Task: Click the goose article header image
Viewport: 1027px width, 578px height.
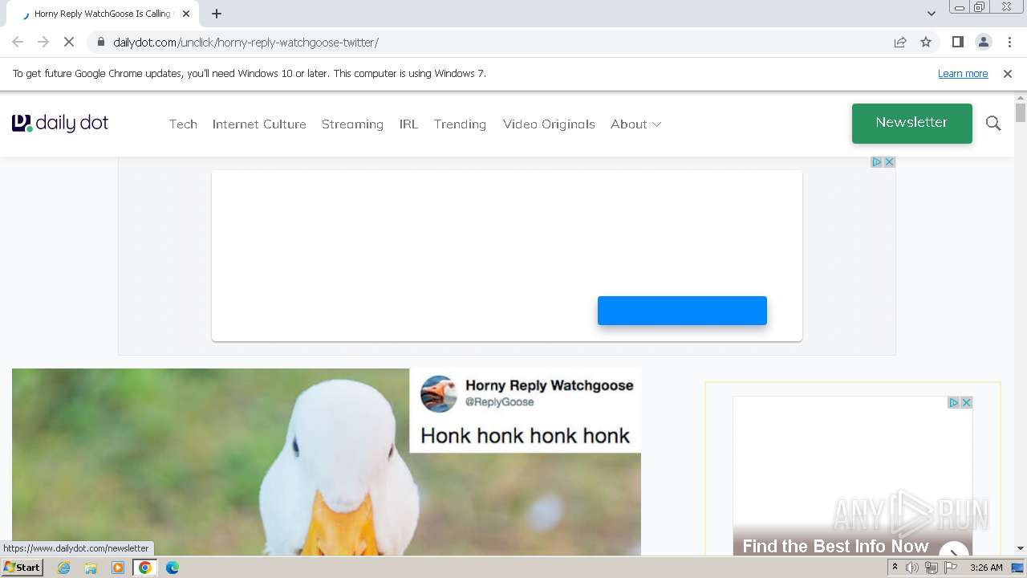Action: tap(327, 462)
